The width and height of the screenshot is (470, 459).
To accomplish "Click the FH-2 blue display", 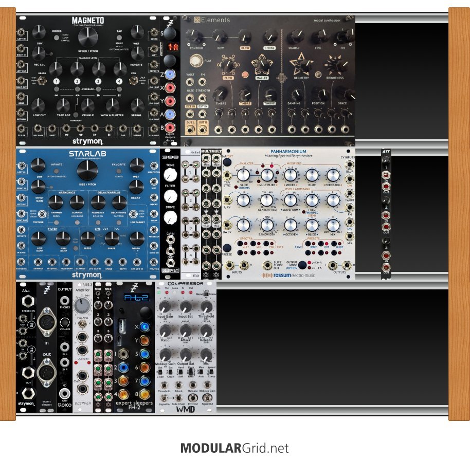I will pyautogui.click(x=136, y=298).
